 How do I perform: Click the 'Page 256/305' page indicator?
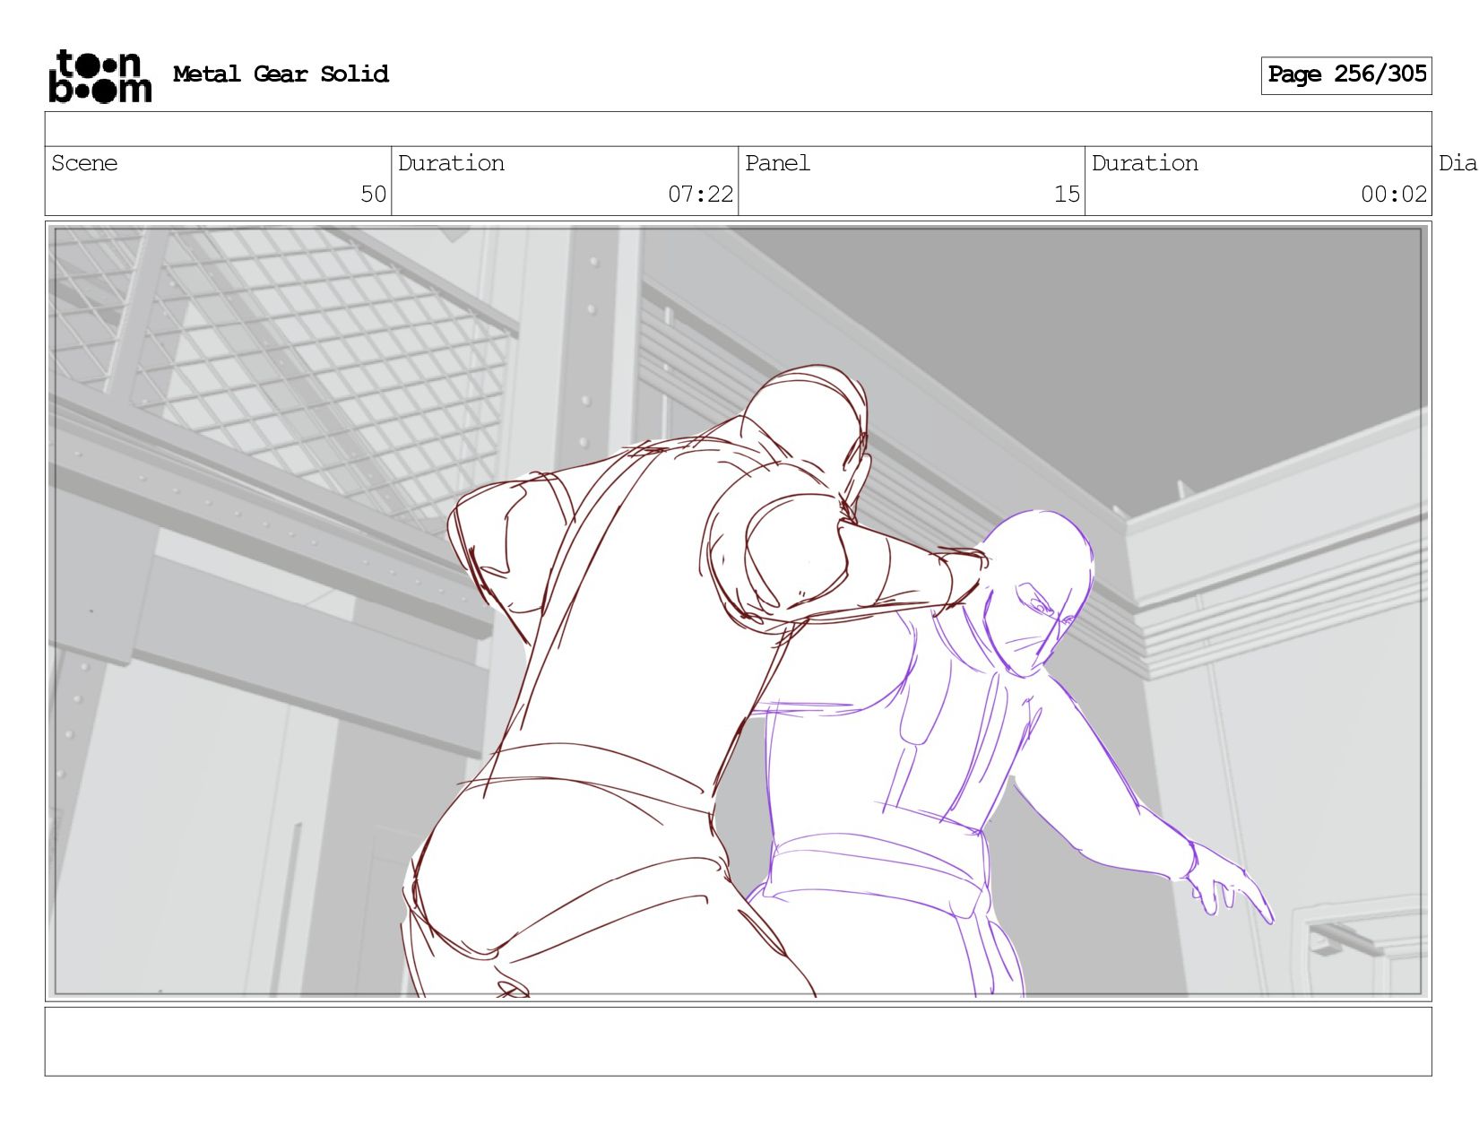1346,75
